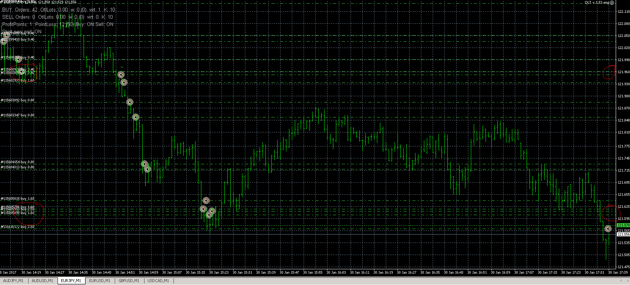This screenshot has width=630, height=285.
Task: Click order label #115599410 buy 0.40
Action: pyautogui.click(x=18, y=40)
